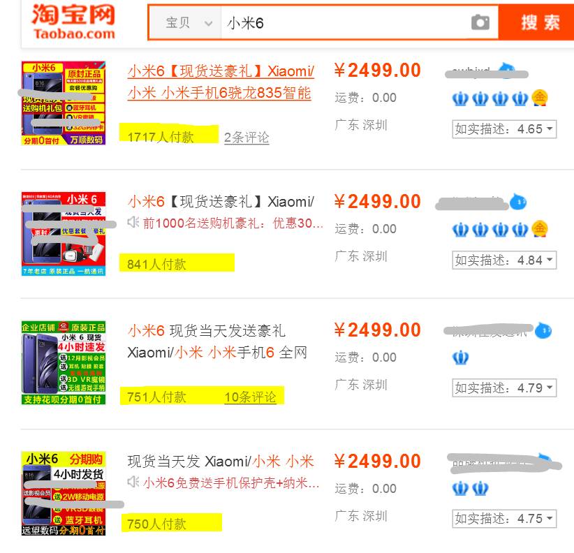Expand the 如实描述 4.65 rating dropdown
Screen dimensions: 574x553
pos(504,129)
